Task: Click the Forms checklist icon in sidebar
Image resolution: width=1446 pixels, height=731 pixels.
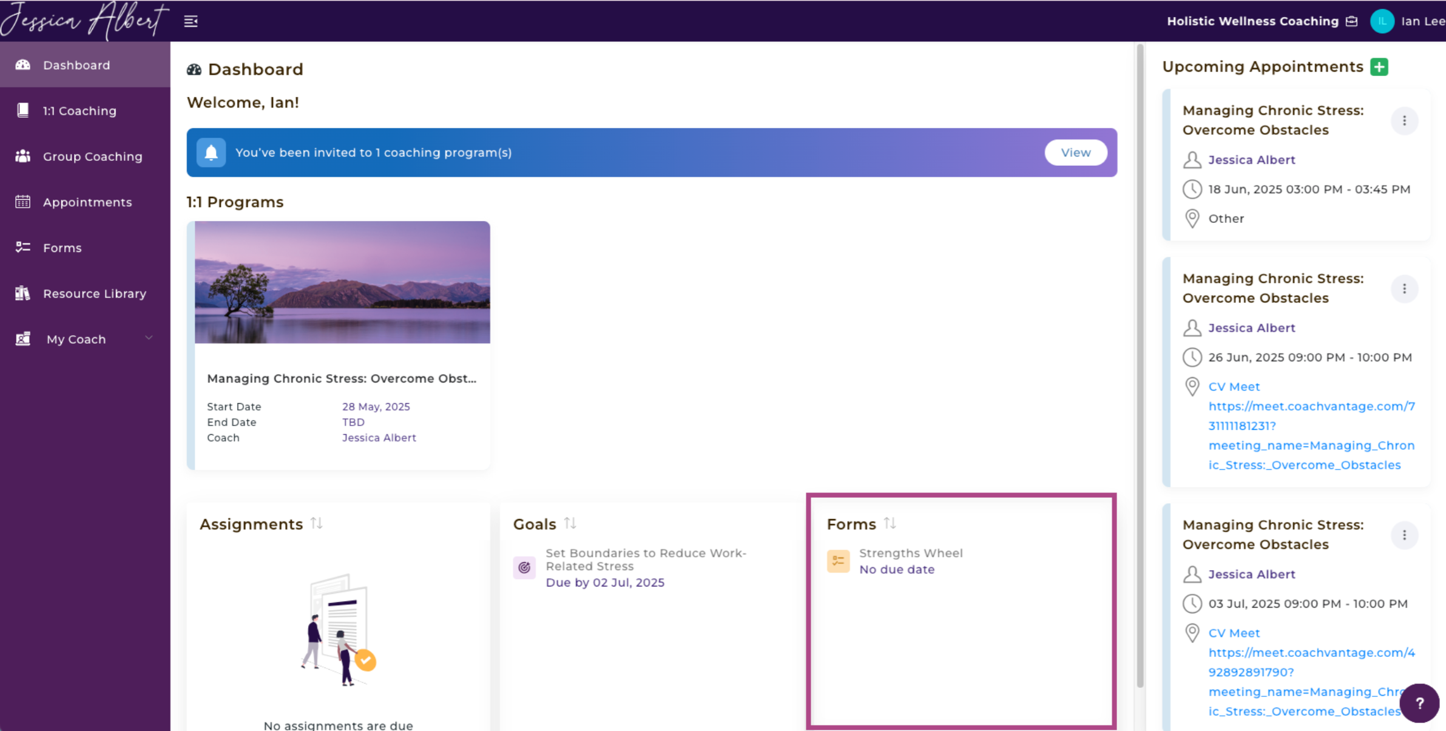Action: [23, 247]
